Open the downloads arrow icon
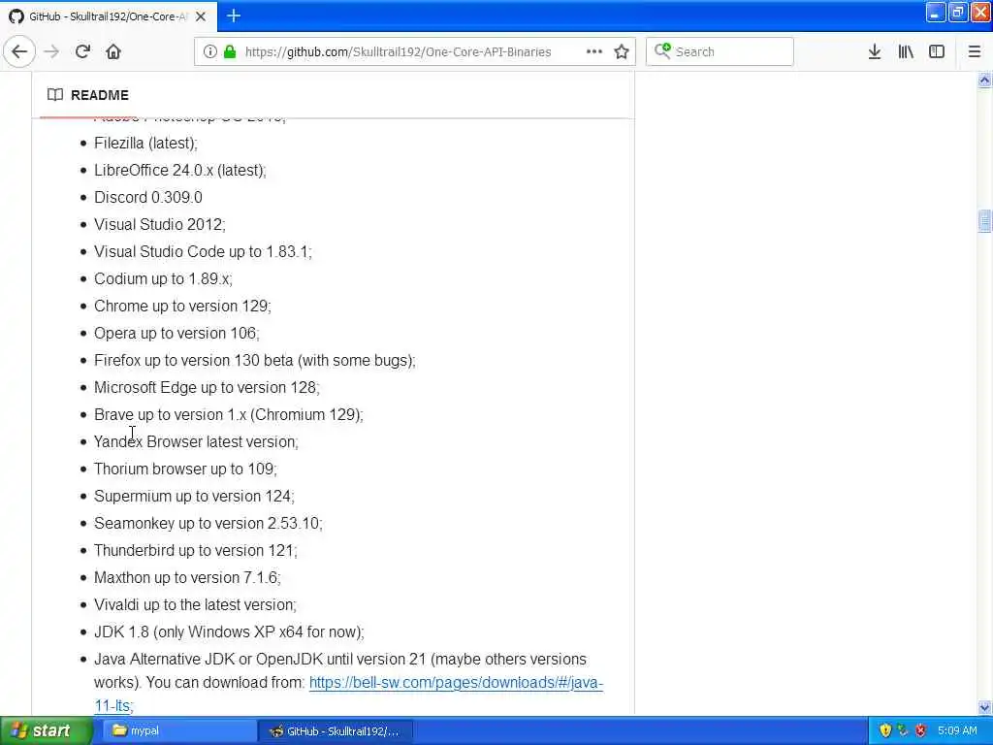Image resolution: width=993 pixels, height=745 pixels. point(874,52)
